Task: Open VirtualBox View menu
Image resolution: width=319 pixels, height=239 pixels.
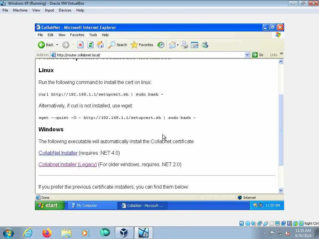Action: 36,10
